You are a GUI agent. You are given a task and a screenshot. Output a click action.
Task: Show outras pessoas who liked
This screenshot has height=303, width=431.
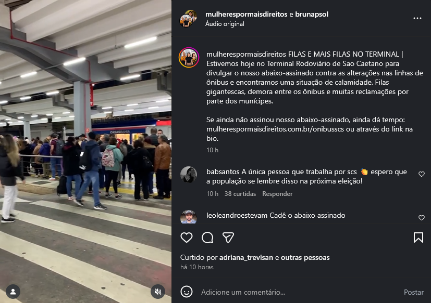[x=305, y=257]
